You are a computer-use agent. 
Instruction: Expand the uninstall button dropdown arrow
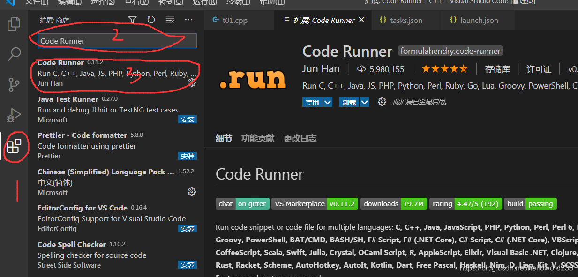point(365,102)
